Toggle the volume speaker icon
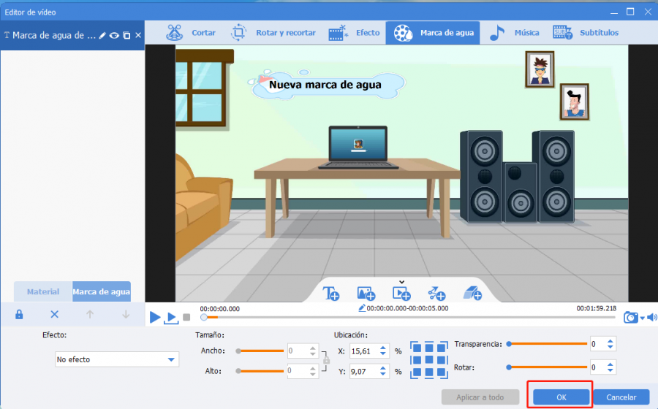The width and height of the screenshot is (658, 409). pos(651,317)
